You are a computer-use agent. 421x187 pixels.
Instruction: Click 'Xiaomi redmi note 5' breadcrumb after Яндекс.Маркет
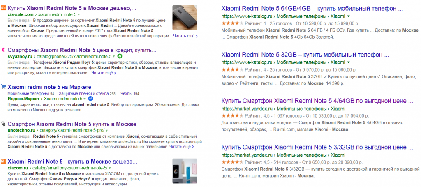[x=63, y=99]
